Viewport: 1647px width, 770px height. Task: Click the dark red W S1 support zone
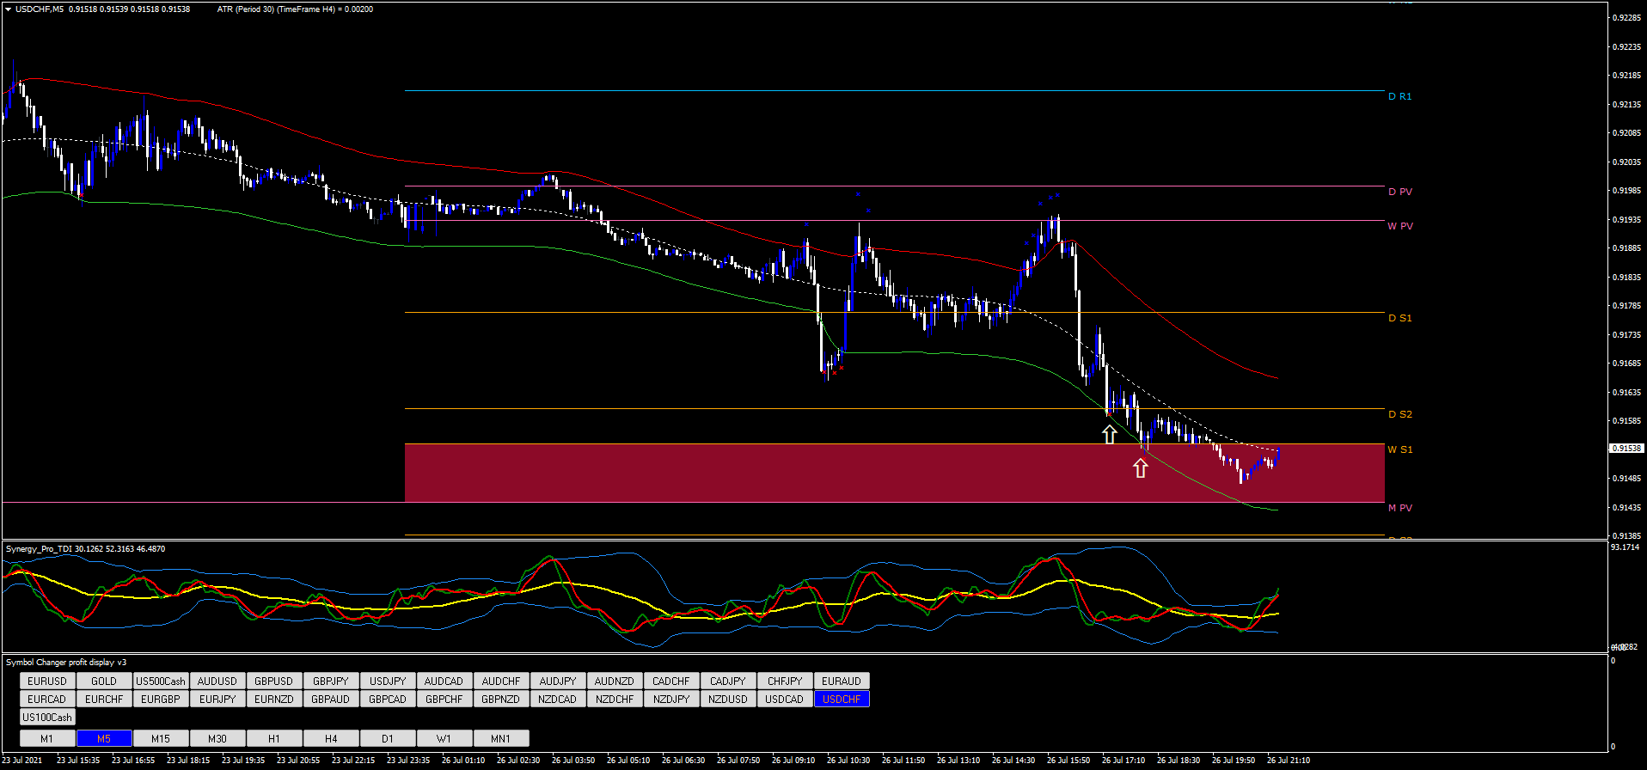(774, 473)
